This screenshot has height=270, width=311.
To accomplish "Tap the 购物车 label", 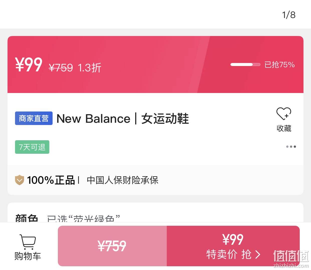I will tap(28, 256).
